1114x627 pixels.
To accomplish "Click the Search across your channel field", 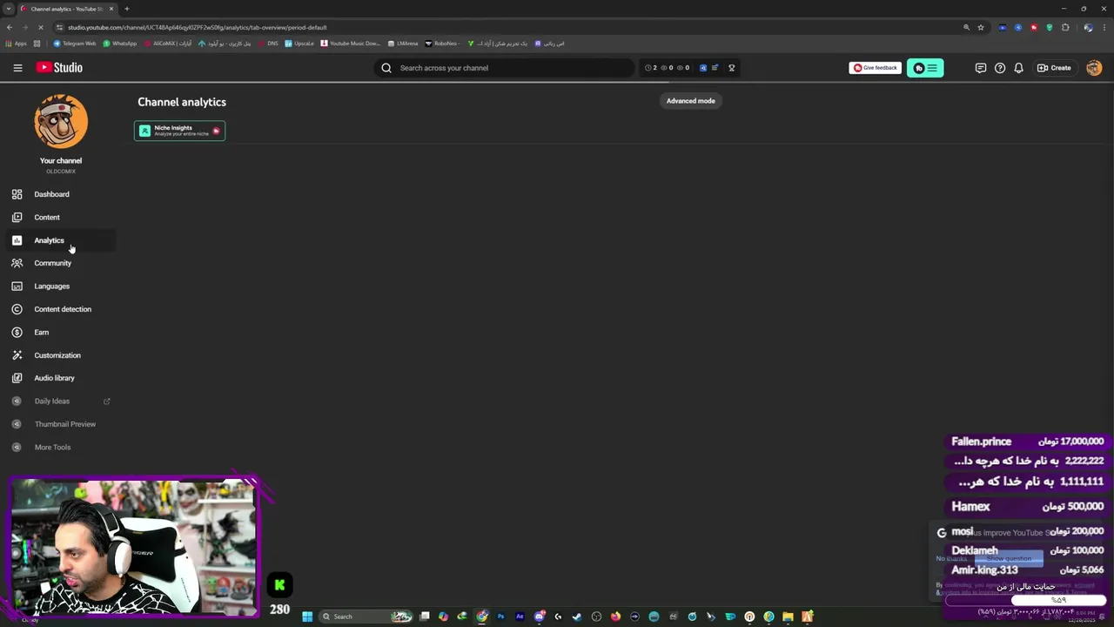I will point(505,68).
